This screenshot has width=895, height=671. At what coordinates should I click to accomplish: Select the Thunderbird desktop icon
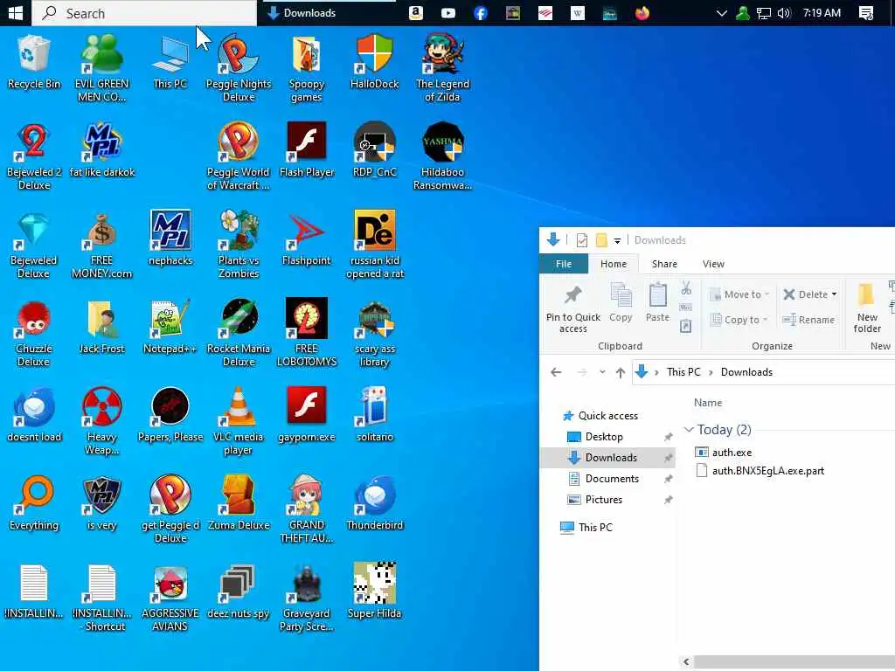pyautogui.click(x=374, y=503)
